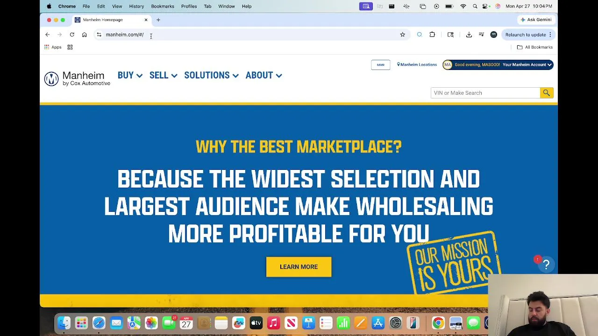
Task: Expand the SOLUTIONS dropdown menu
Action: tap(211, 76)
